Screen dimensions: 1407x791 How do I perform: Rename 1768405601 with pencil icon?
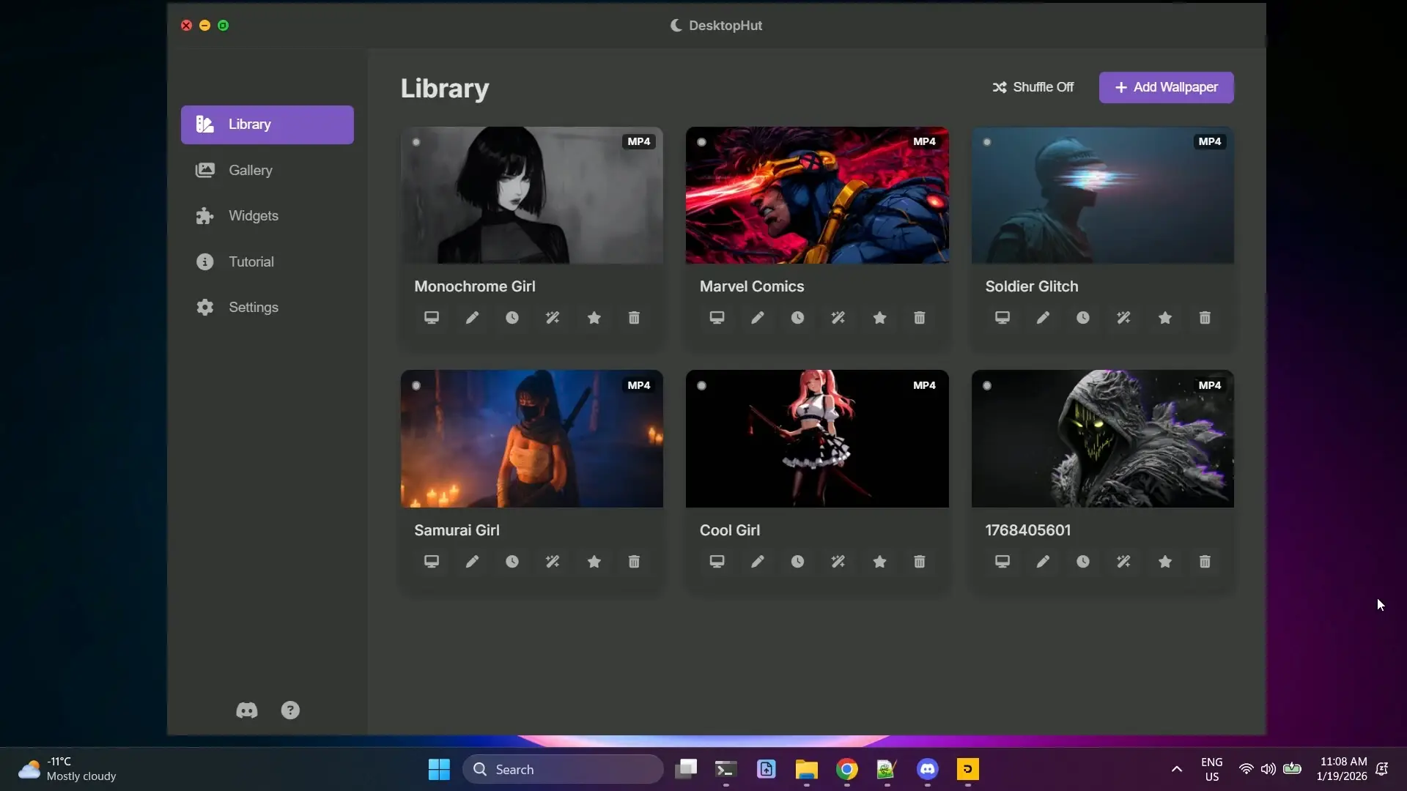(x=1043, y=562)
